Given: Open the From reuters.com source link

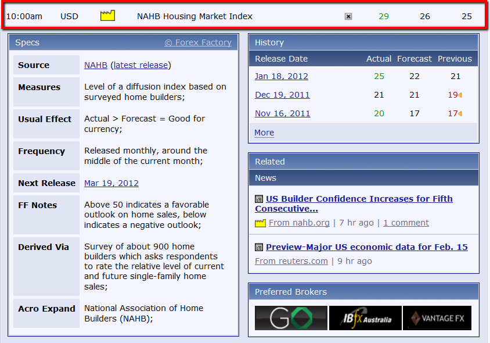Looking at the screenshot, I should point(291,261).
